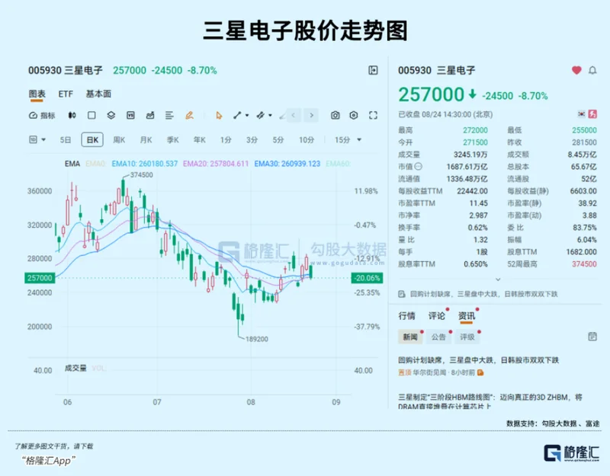Open the 资讯 tab
610x476 pixels.
pyautogui.click(x=466, y=316)
